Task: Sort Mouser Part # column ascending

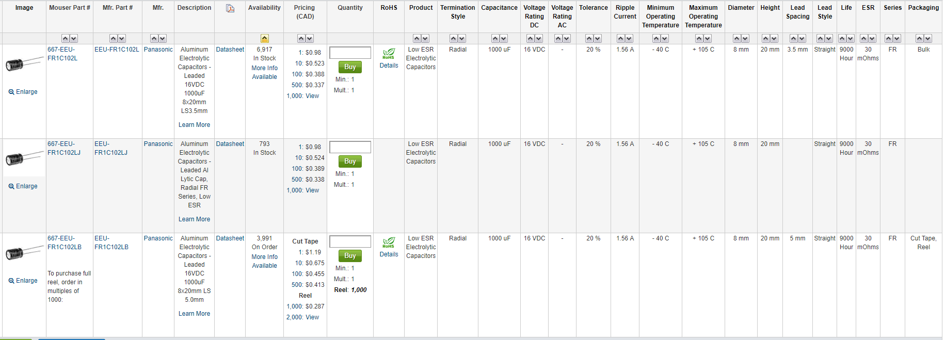Action: point(66,39)
